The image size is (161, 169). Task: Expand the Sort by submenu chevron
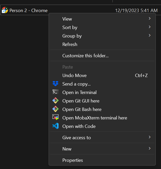pyautogui.click(x=149, y=27)
